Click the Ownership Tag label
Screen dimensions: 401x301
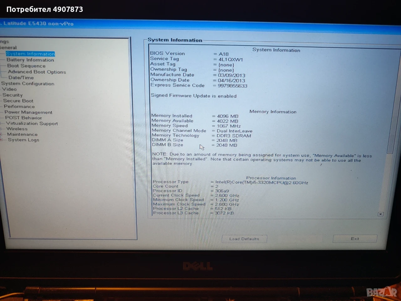click(x=169, y=69)
